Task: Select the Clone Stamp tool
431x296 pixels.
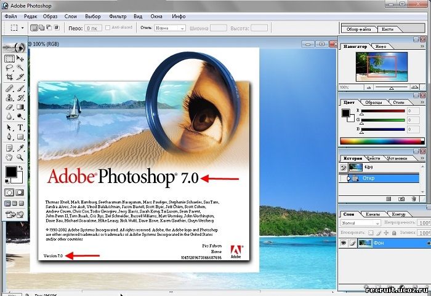Action: (9, 98)
